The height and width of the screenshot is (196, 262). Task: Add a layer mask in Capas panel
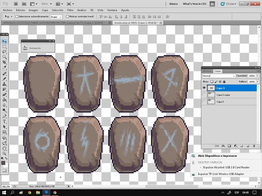229,146
